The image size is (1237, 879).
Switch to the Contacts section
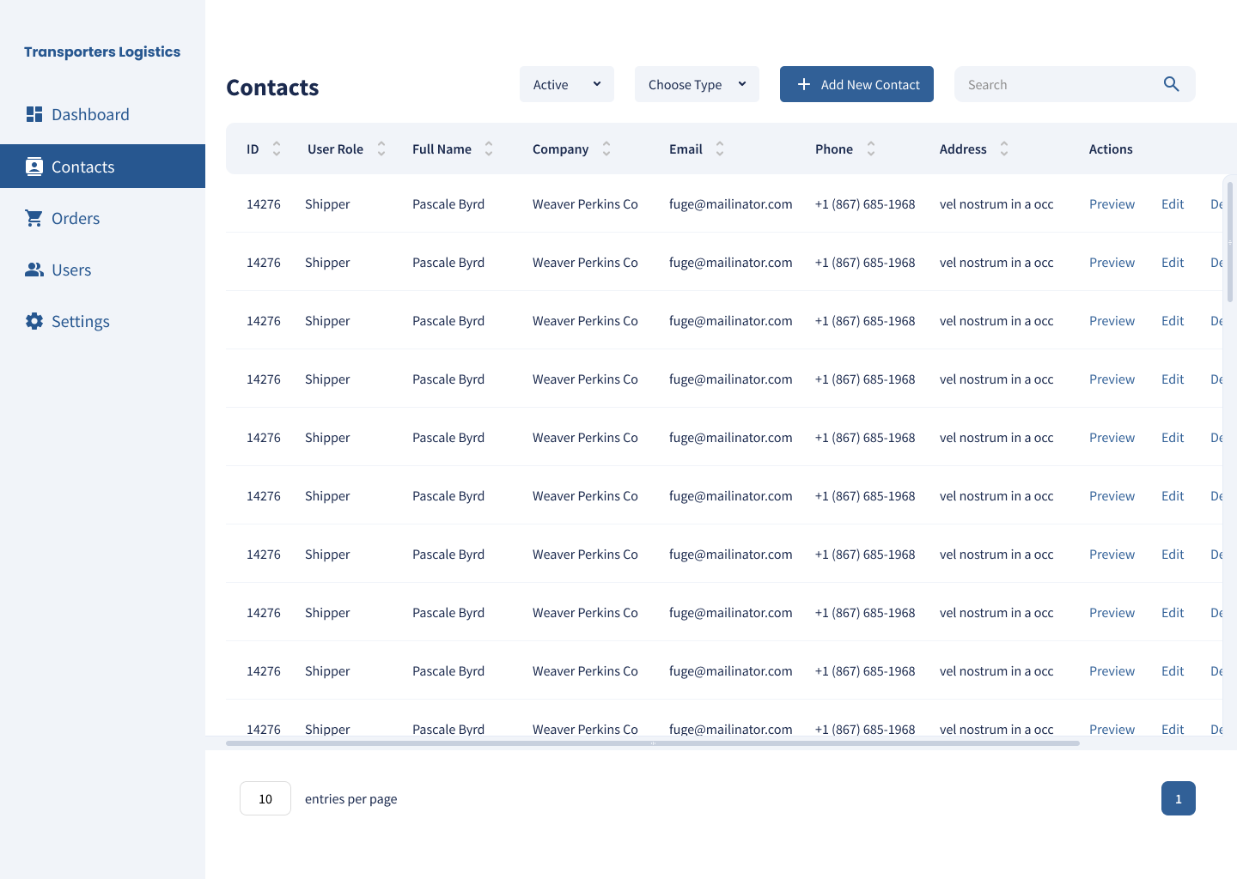coord(83,166)
